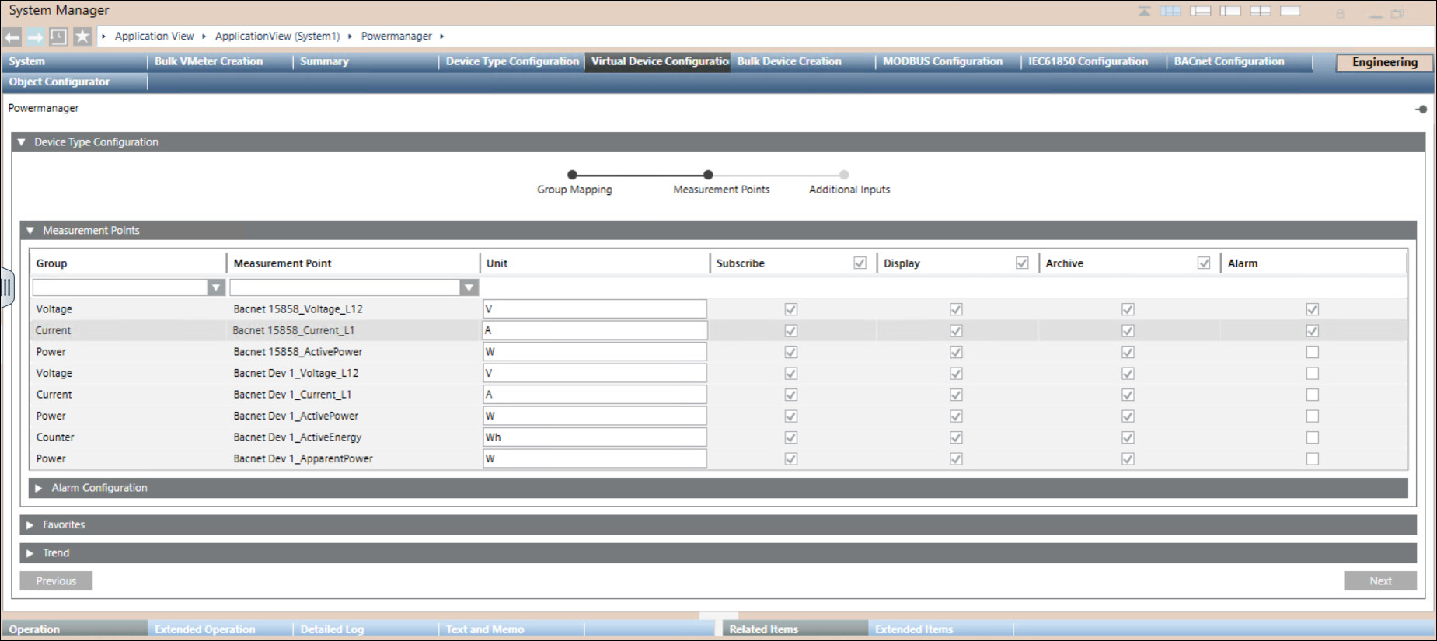Click the lock layout icon
1437x641 pixels.
pos(1340,13)
